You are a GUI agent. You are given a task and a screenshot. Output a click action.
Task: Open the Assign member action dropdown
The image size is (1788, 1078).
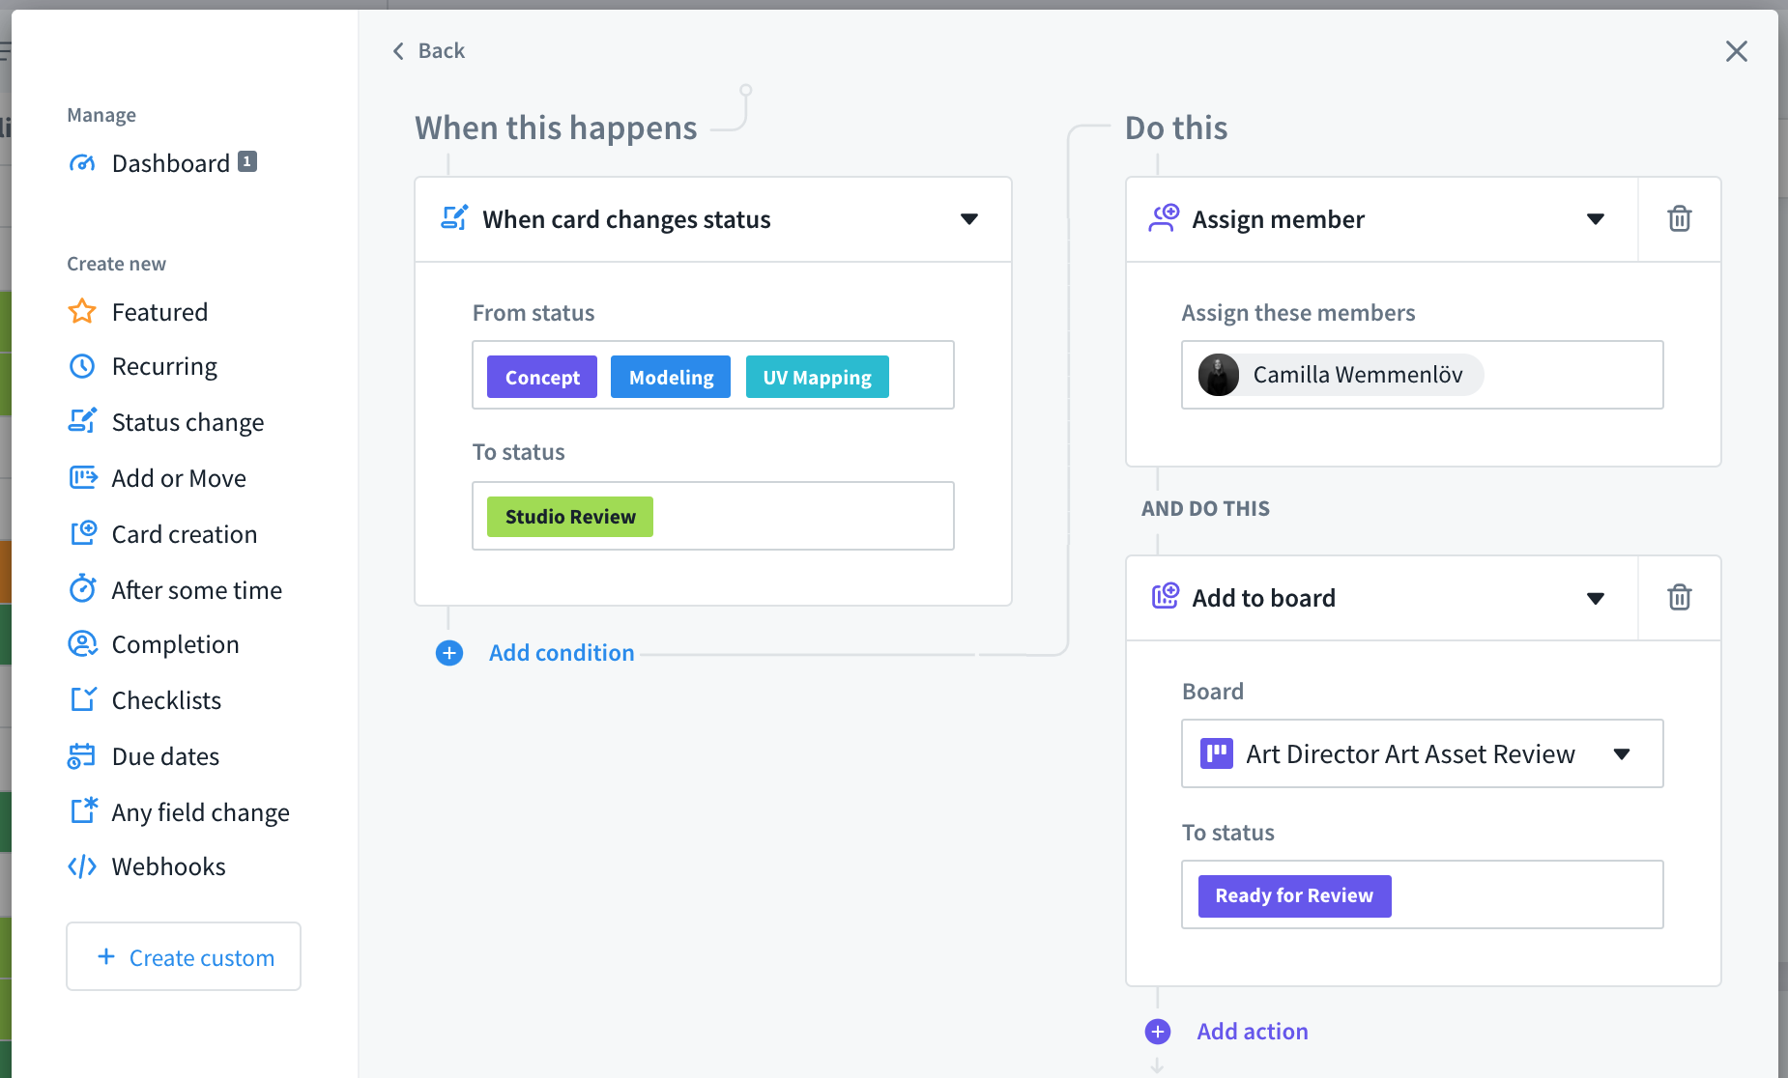click(x=1596, y=218)
